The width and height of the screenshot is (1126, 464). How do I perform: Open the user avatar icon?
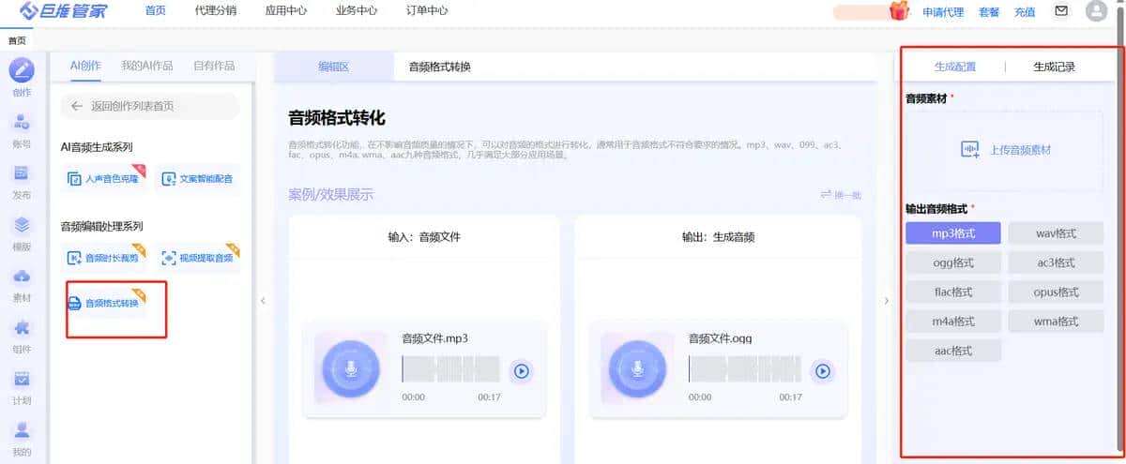point(1096,11)
